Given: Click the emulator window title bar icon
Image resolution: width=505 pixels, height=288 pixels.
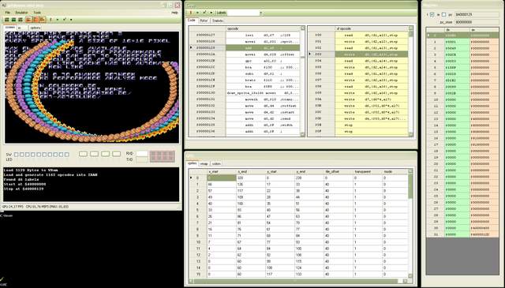Looking at the screenshot, I should [5, 6].
